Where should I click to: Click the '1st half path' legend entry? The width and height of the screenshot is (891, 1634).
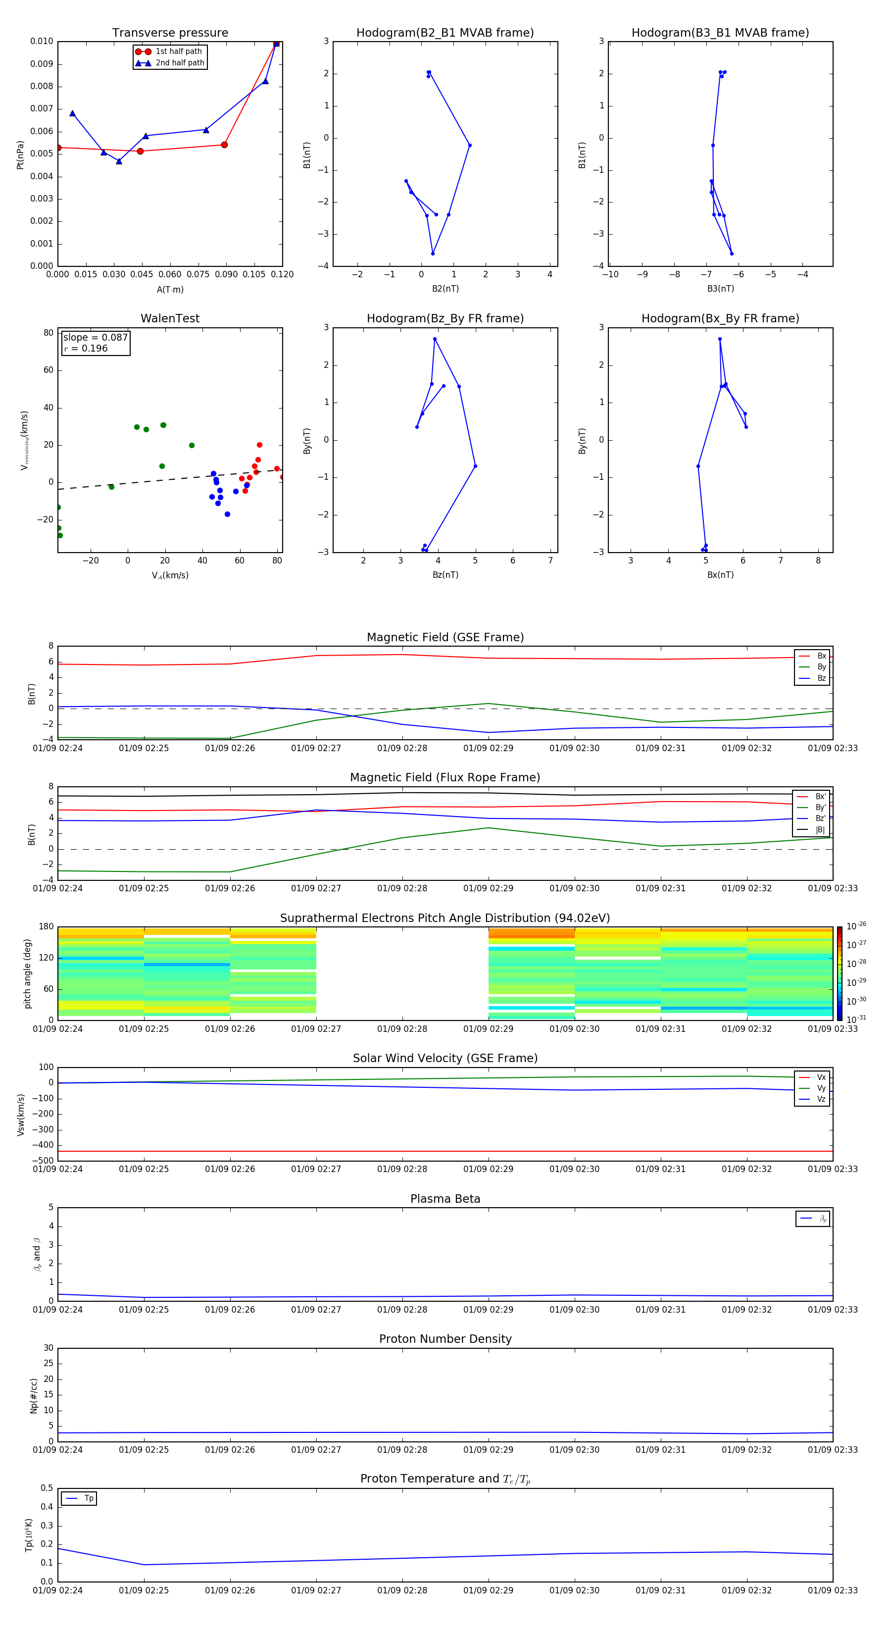pos(169,51)
